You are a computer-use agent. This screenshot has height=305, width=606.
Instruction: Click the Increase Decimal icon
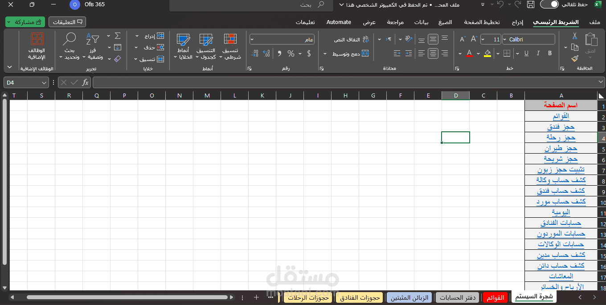(x=266, y=53)
